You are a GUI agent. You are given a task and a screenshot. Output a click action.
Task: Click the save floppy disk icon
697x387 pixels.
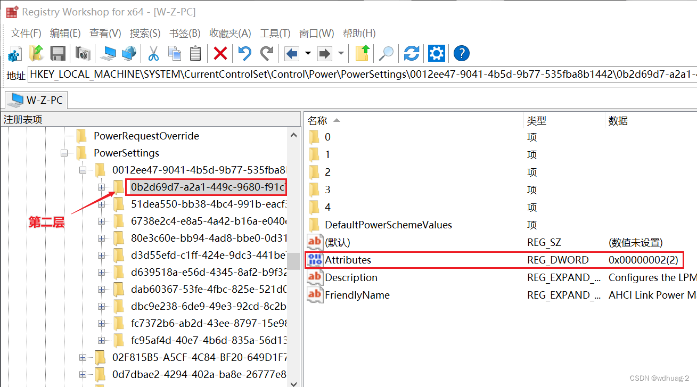coord(58,53)
